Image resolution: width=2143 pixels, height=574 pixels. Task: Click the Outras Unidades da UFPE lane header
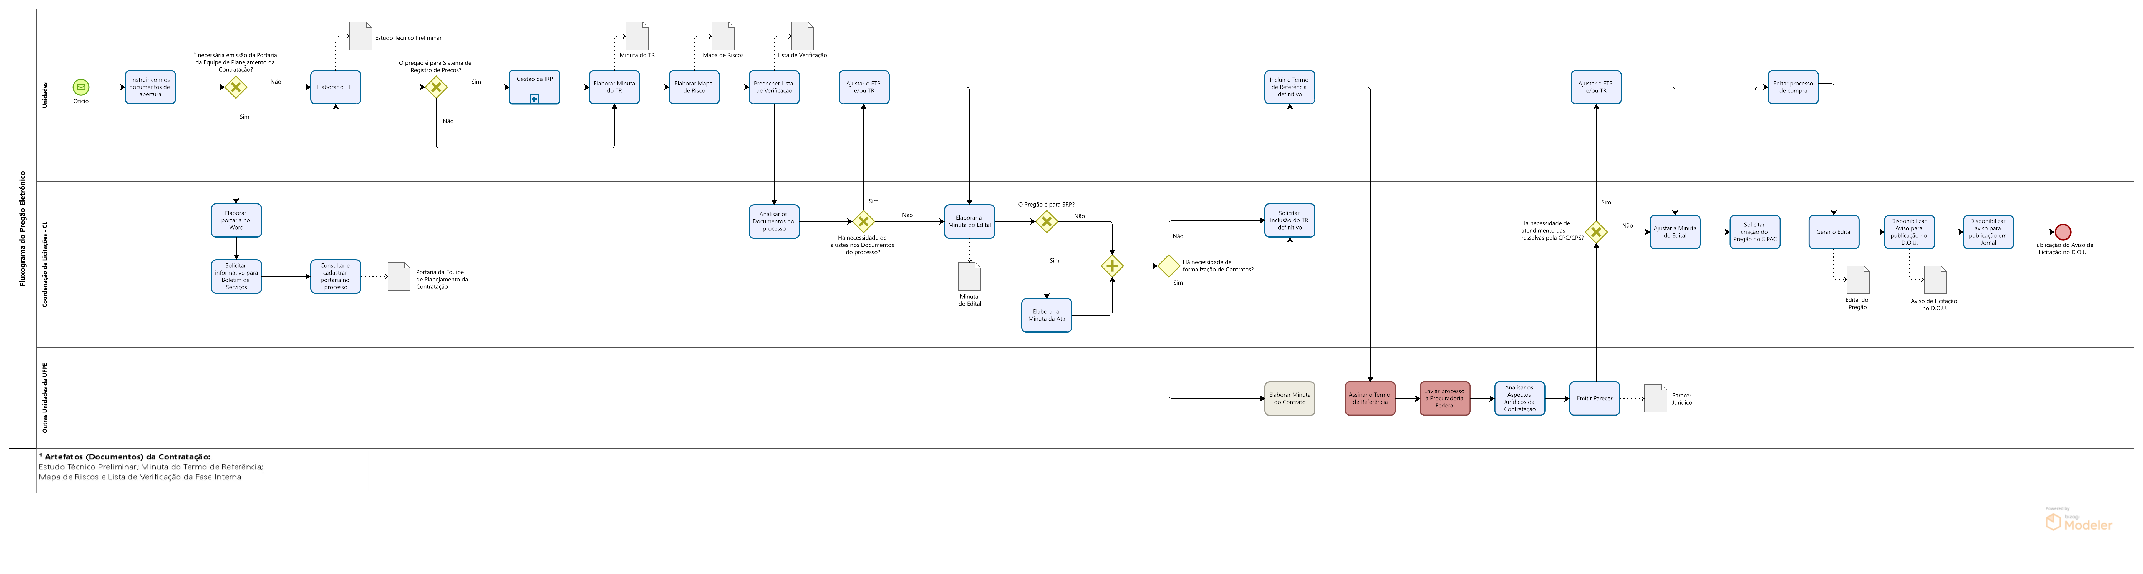click(45, 398)
